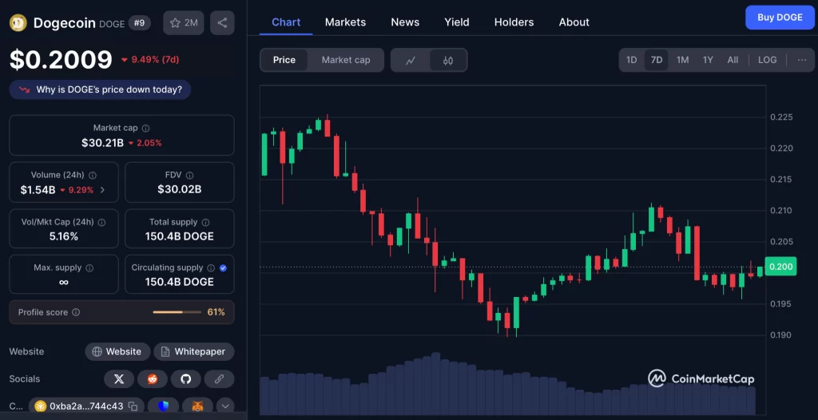Switch to line chart view icon
This screenshot has width=818, height=420.
411,60
